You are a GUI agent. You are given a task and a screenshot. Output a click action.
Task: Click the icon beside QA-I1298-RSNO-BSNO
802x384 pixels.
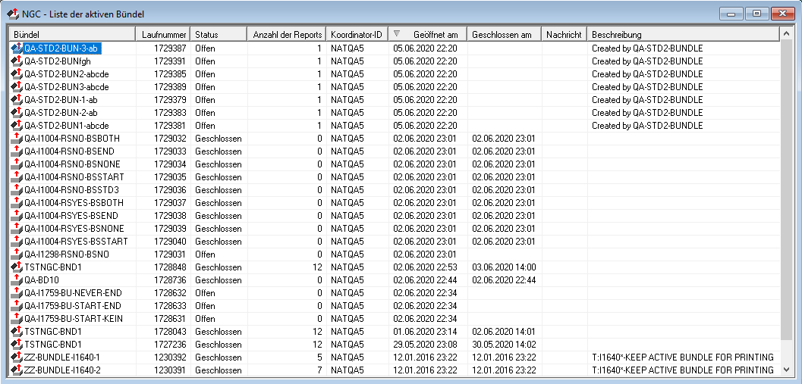point(17,254)
